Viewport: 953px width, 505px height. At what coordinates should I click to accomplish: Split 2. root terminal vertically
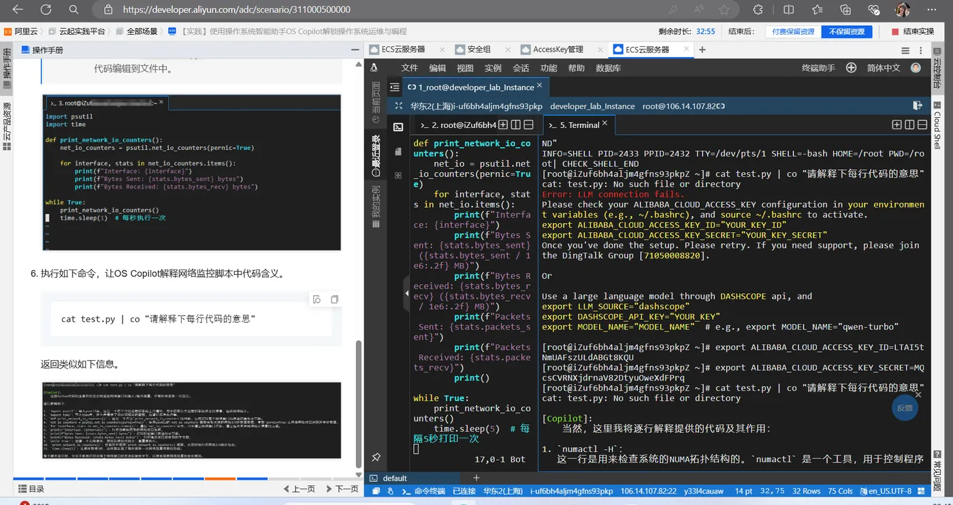(x=515, y=125)
